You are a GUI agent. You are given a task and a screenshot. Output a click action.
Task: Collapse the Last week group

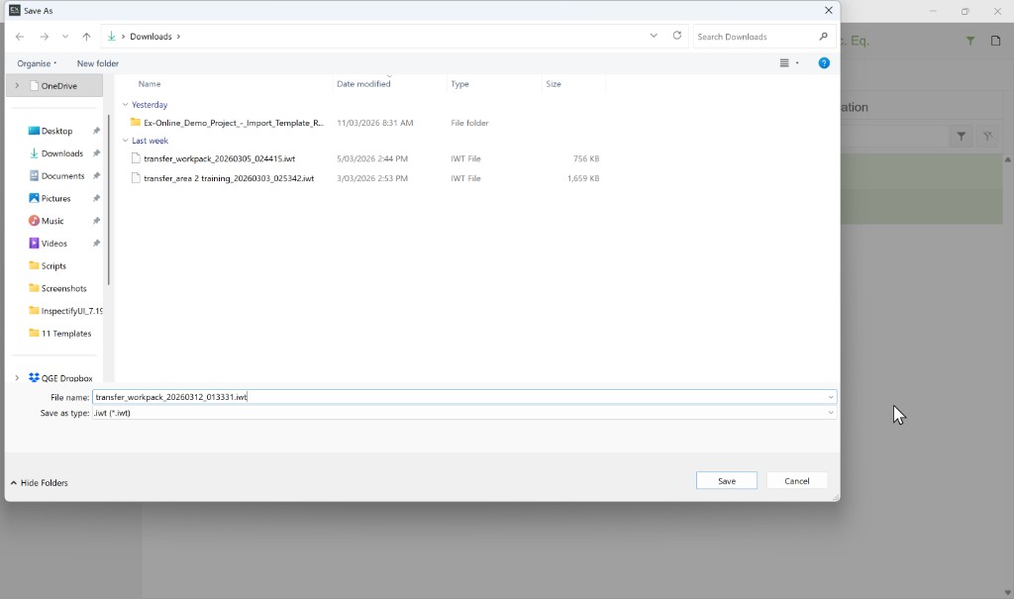(x=126, y=141)
